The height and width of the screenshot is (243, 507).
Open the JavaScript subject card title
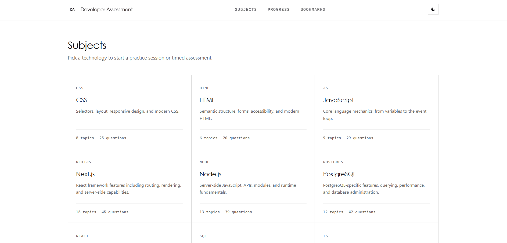tap(338, 100)
